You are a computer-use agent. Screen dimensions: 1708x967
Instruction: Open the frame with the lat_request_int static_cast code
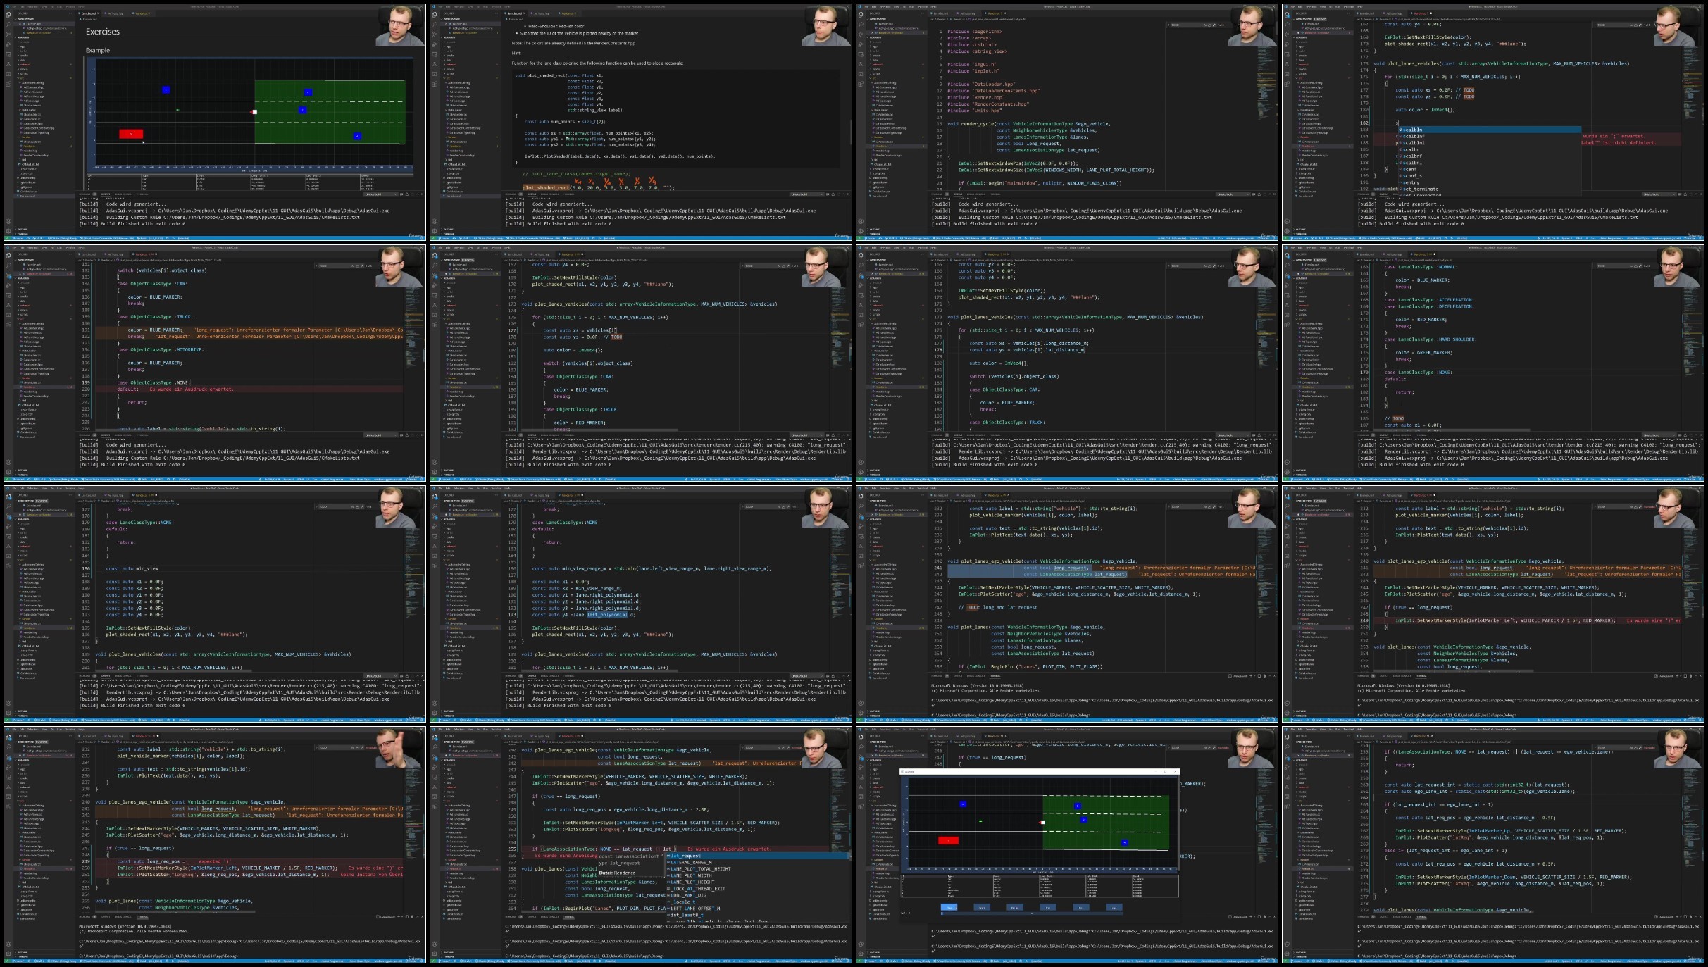pyautogui.click(x=1493, y=844)
